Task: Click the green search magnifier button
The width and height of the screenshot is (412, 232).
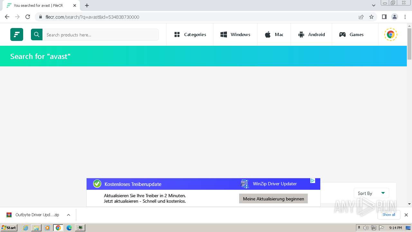Action: [37, 34]
